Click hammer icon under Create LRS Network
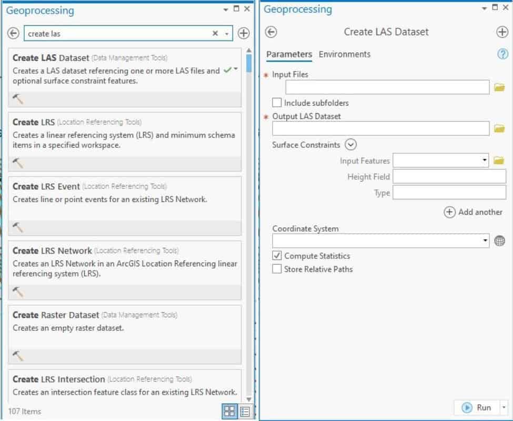This screenshot has width=513, height=421. point(18,292)
